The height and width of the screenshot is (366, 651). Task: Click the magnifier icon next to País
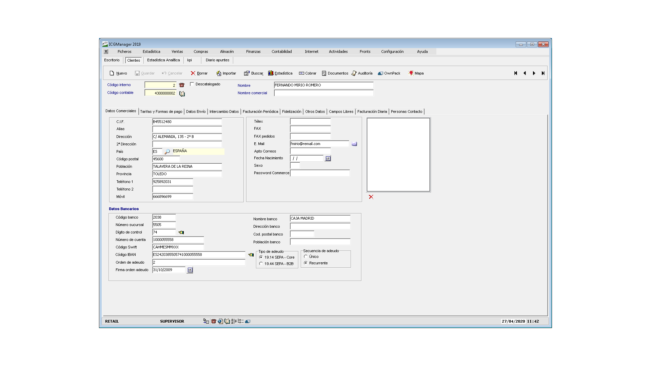pyautogui.click(x=167, y=151)
